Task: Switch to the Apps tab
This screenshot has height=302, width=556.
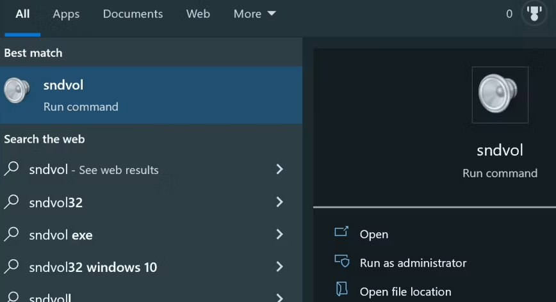Action: click(66, 14)
